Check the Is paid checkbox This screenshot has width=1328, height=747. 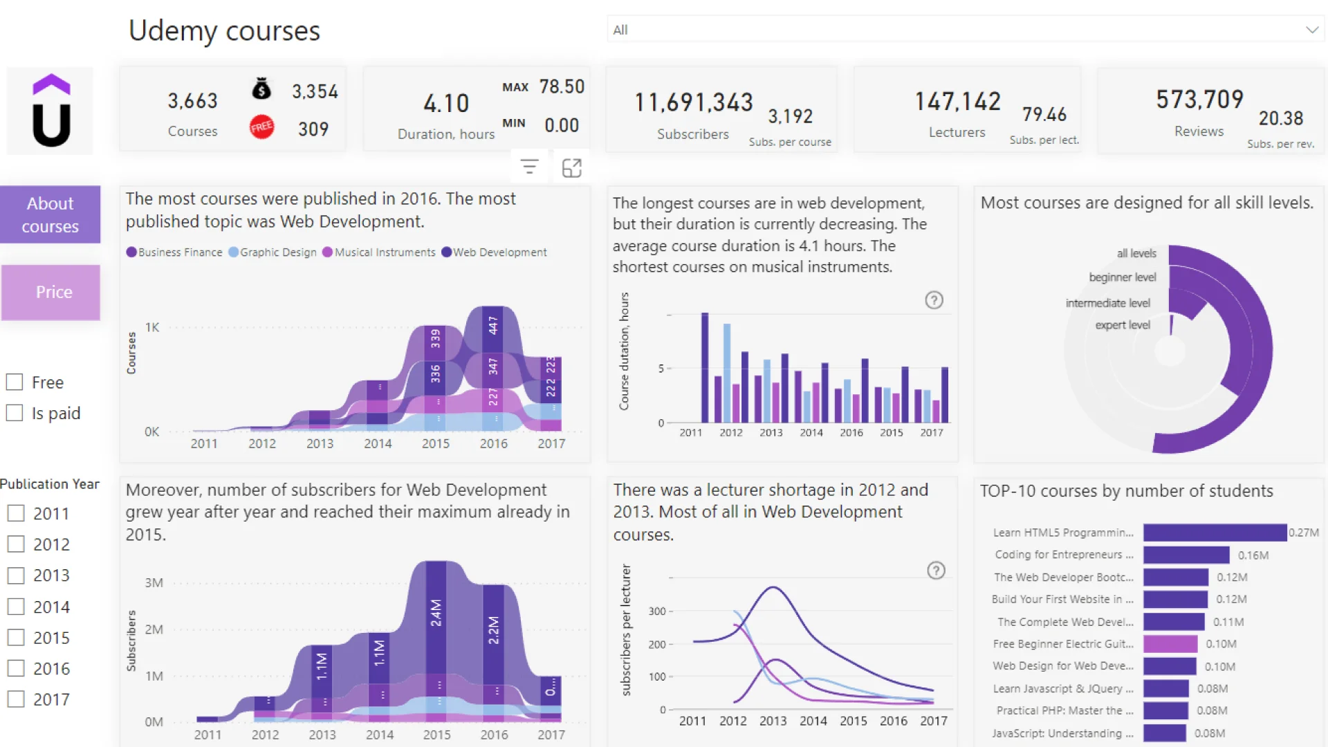coord(15,413)
